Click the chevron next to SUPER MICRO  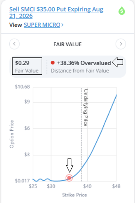click(63, 25)
